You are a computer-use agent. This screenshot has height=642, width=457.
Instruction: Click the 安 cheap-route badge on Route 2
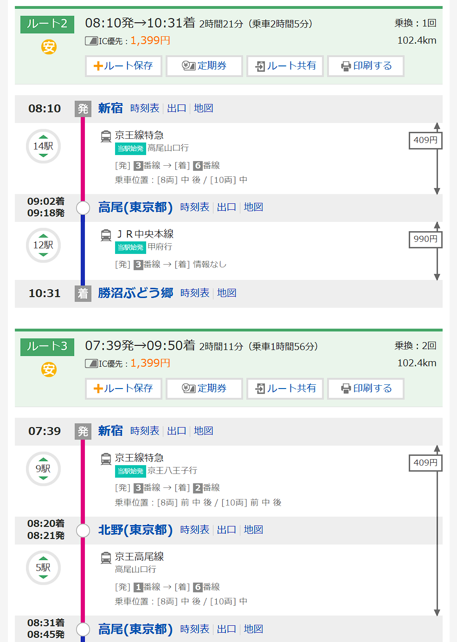click(49, 47)
